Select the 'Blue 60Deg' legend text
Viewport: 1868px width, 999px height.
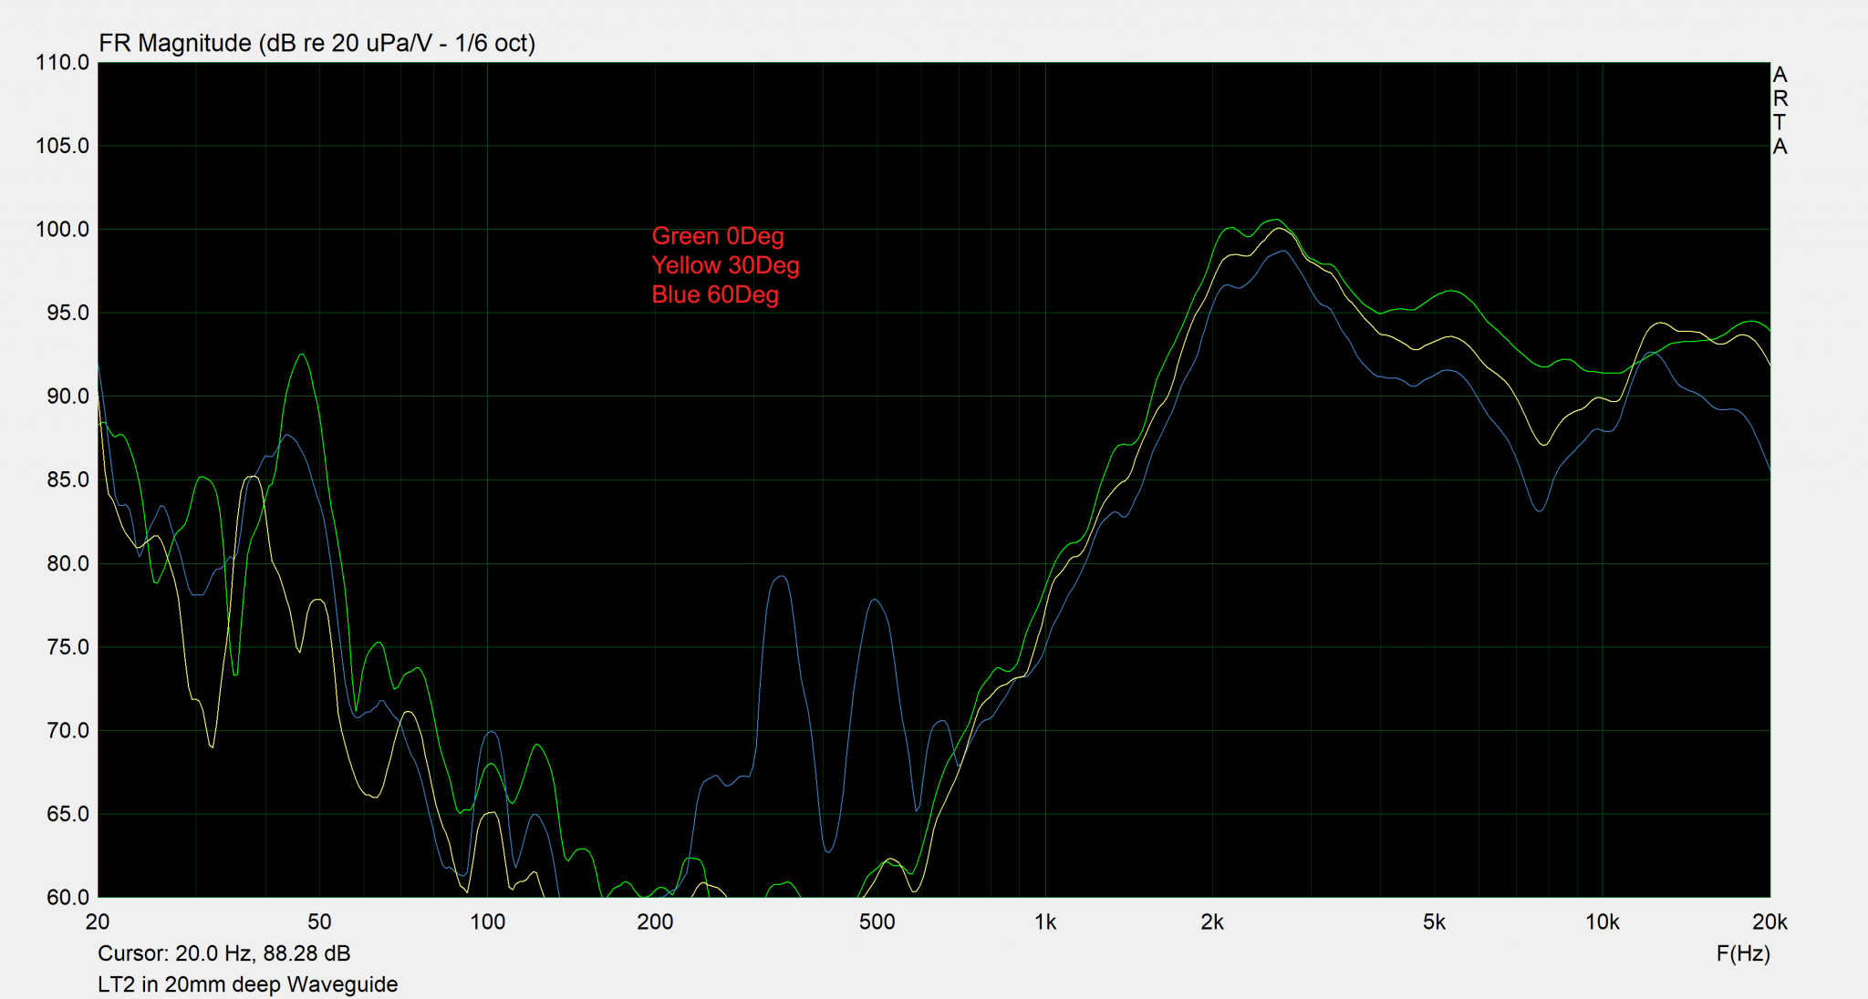tap(715, 294)
